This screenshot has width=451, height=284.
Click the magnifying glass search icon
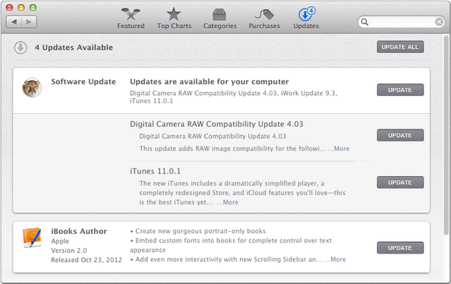[365, 22]
